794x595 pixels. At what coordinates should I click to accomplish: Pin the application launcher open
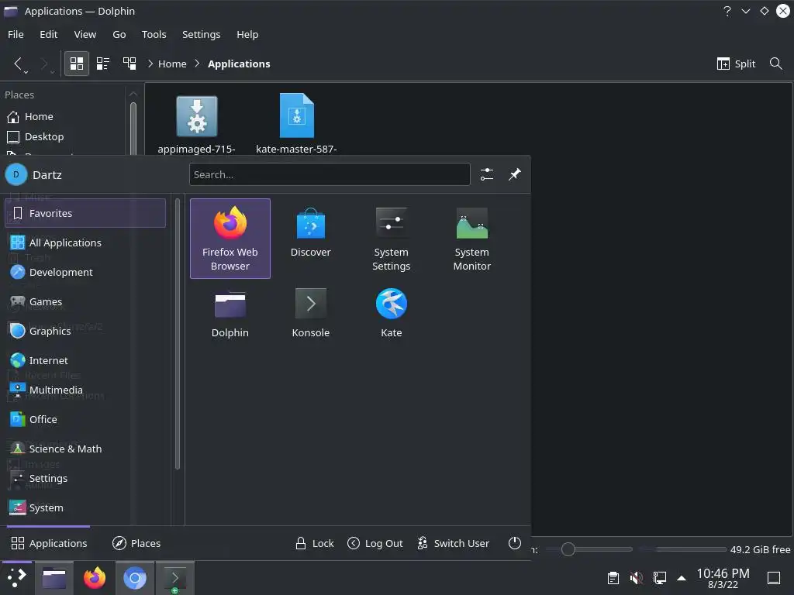tap(515, 174)
